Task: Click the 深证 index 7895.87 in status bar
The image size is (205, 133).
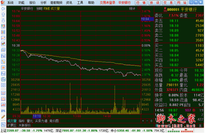Action: point(68,131)
